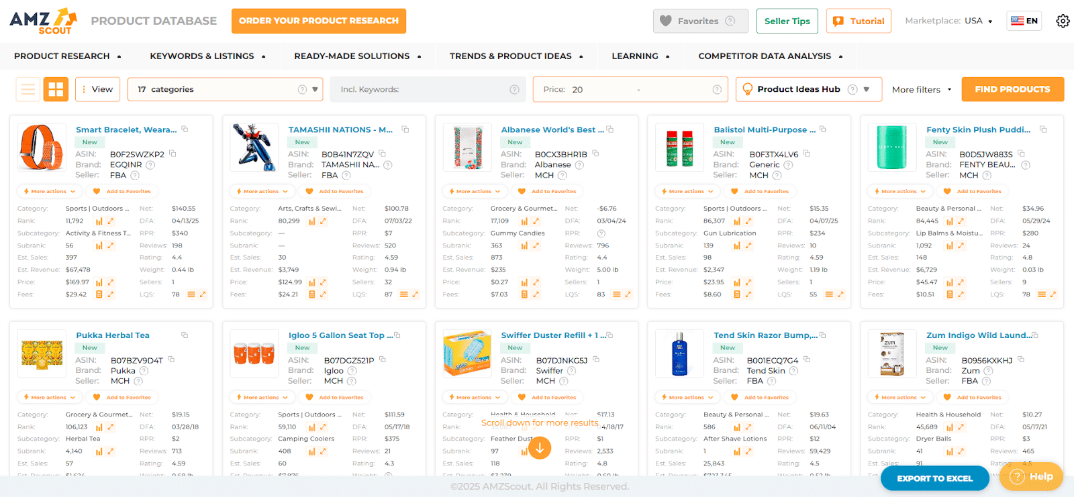Open Competitor Data Analysis menu
The height and width of the screenshot is (497, 1074).
(x=770, y=56)
